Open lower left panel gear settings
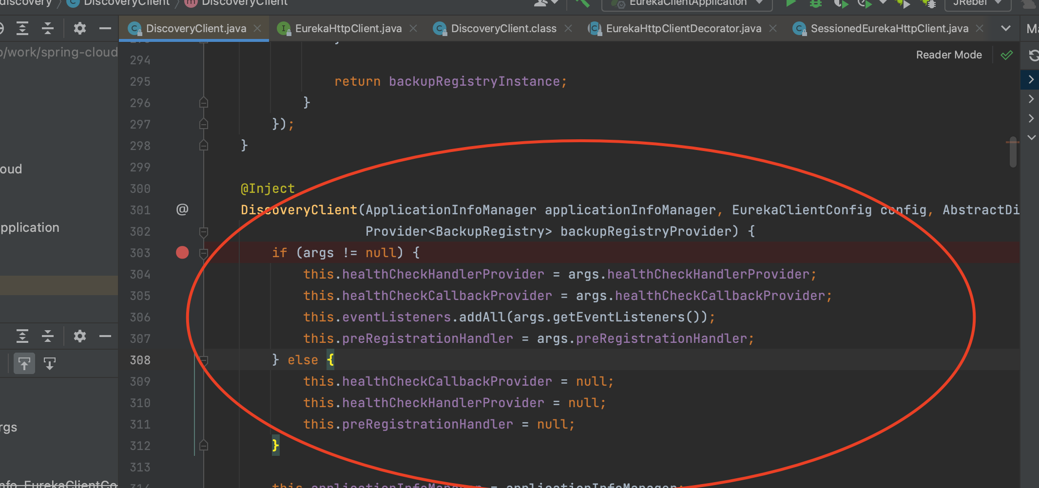1039x488 pixels. (80, 336)
